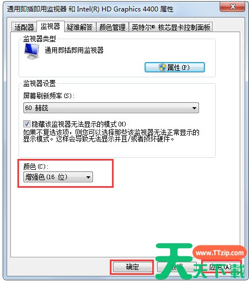Click the arrow on the refresh rate combo box
Viewport: 249px width, 283px height.
[194, 108]
